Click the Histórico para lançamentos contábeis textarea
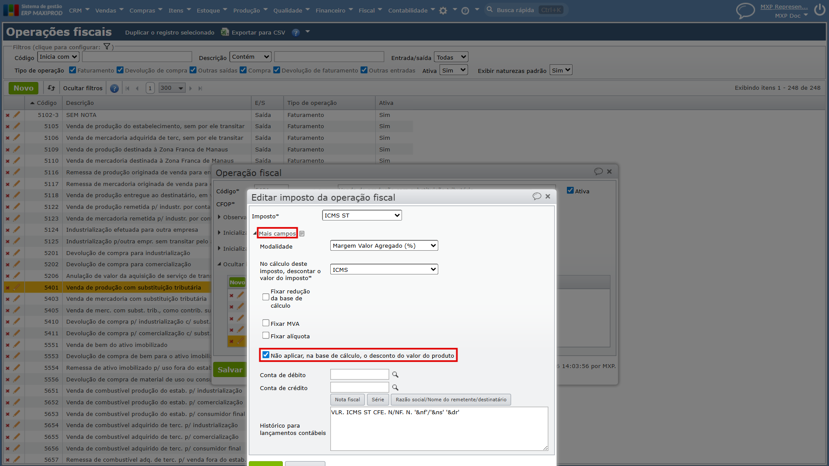Viewport: 829px width, 466px height. pyautogui.click(x=439, y=429)
